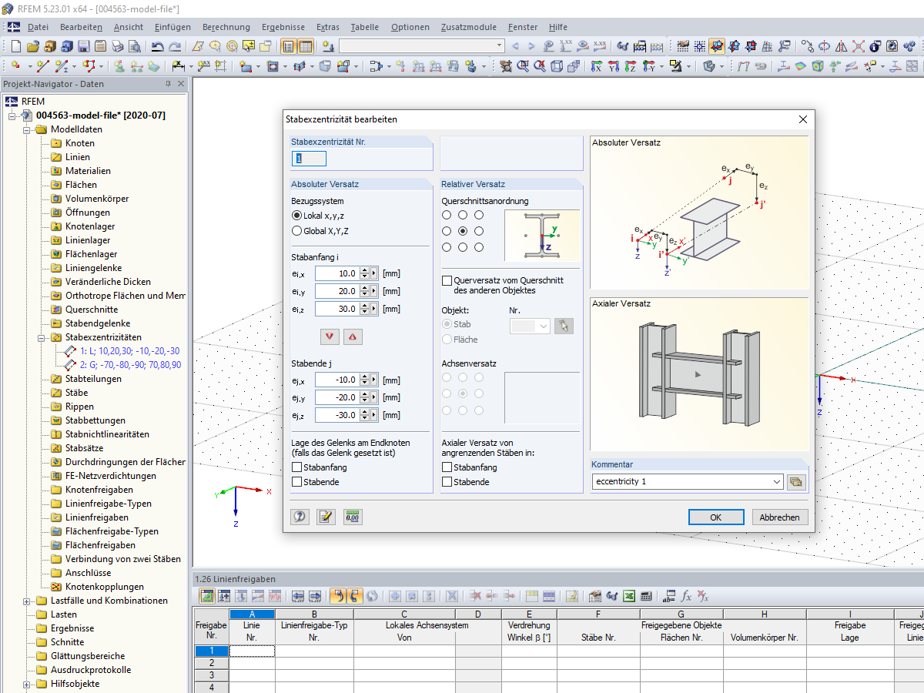This screenshot has height=693, width=924.
Task: Open the Bearbeiten menu
Action: [x=82, y=27]
